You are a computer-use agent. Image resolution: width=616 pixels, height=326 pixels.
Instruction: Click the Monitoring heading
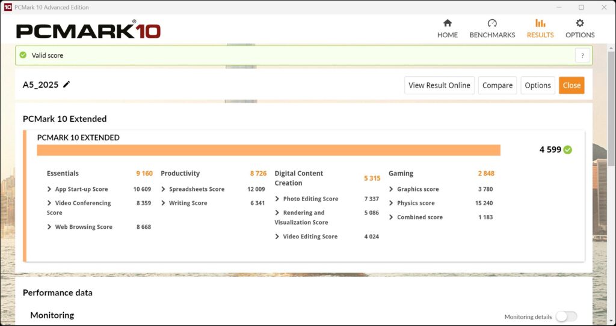pyautogui.click(x=52, y=315)
